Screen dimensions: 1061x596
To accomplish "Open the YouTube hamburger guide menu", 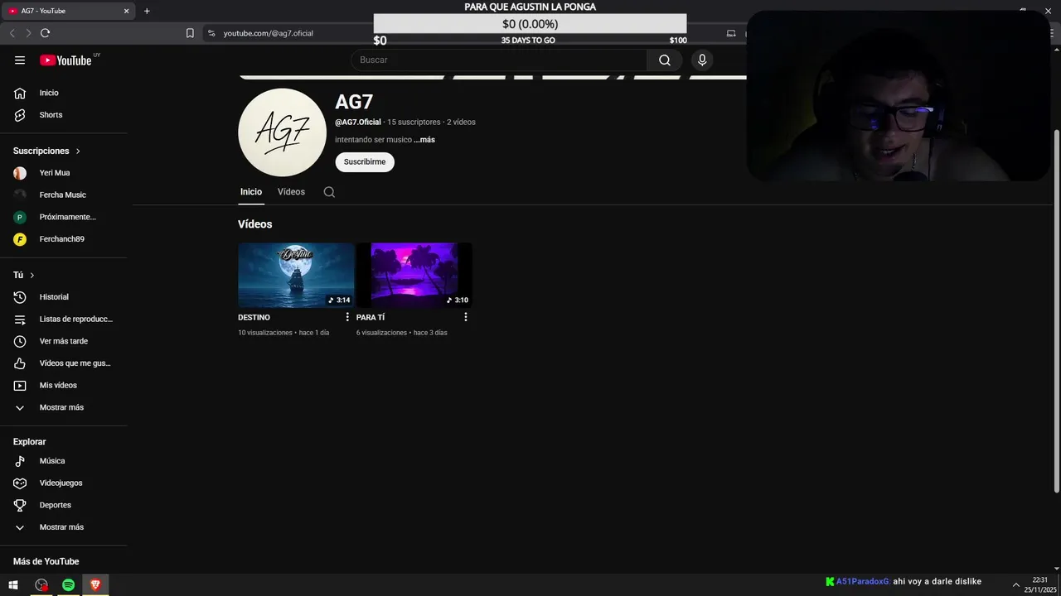I will 20,60.
